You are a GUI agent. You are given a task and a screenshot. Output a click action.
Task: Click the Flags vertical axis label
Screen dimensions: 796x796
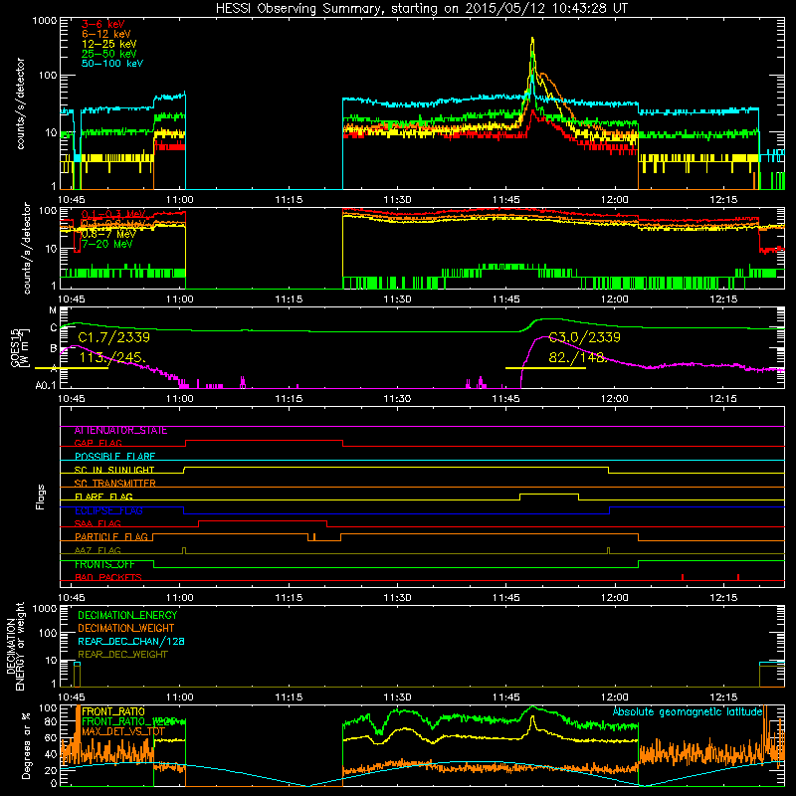[x=41, y=497]
